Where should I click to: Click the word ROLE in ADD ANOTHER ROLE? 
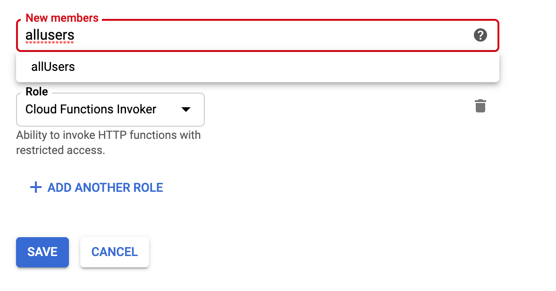coord(147,188)
